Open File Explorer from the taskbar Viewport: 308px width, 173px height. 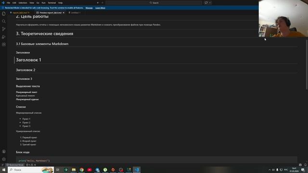(x=74, y=170)
